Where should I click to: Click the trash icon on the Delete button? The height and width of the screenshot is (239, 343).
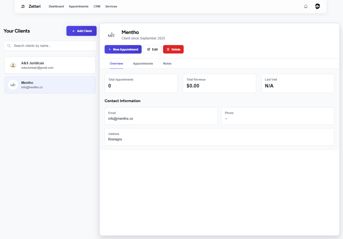(168, 49)
